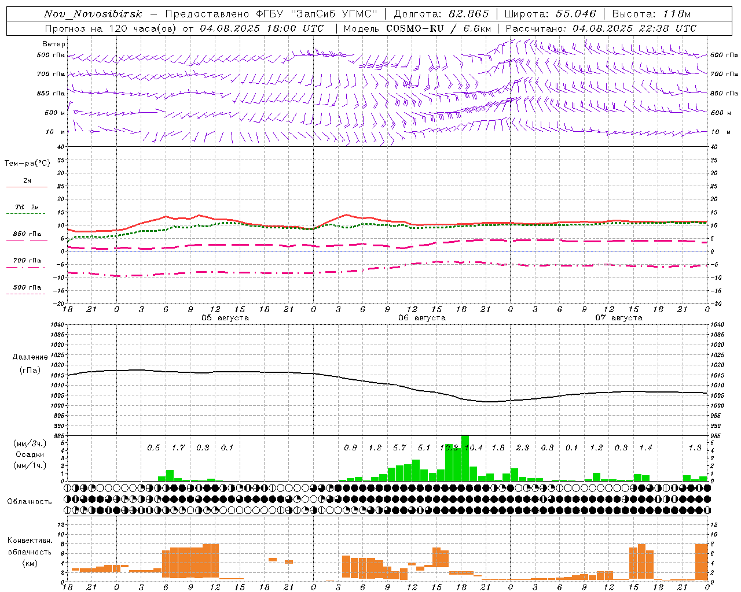Click the Облачность cloudiness label
This screenshot has height=592, width=741.
coord(30,502)
